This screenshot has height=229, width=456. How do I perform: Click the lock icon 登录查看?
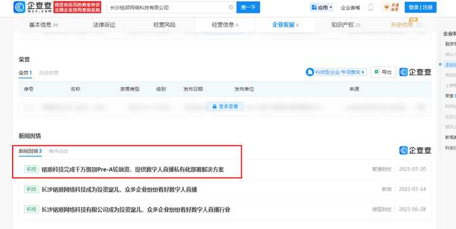click(215, 107)
